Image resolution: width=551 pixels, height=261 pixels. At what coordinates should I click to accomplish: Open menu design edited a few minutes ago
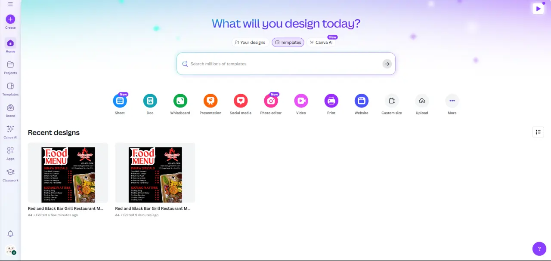[x=68, y=172]
